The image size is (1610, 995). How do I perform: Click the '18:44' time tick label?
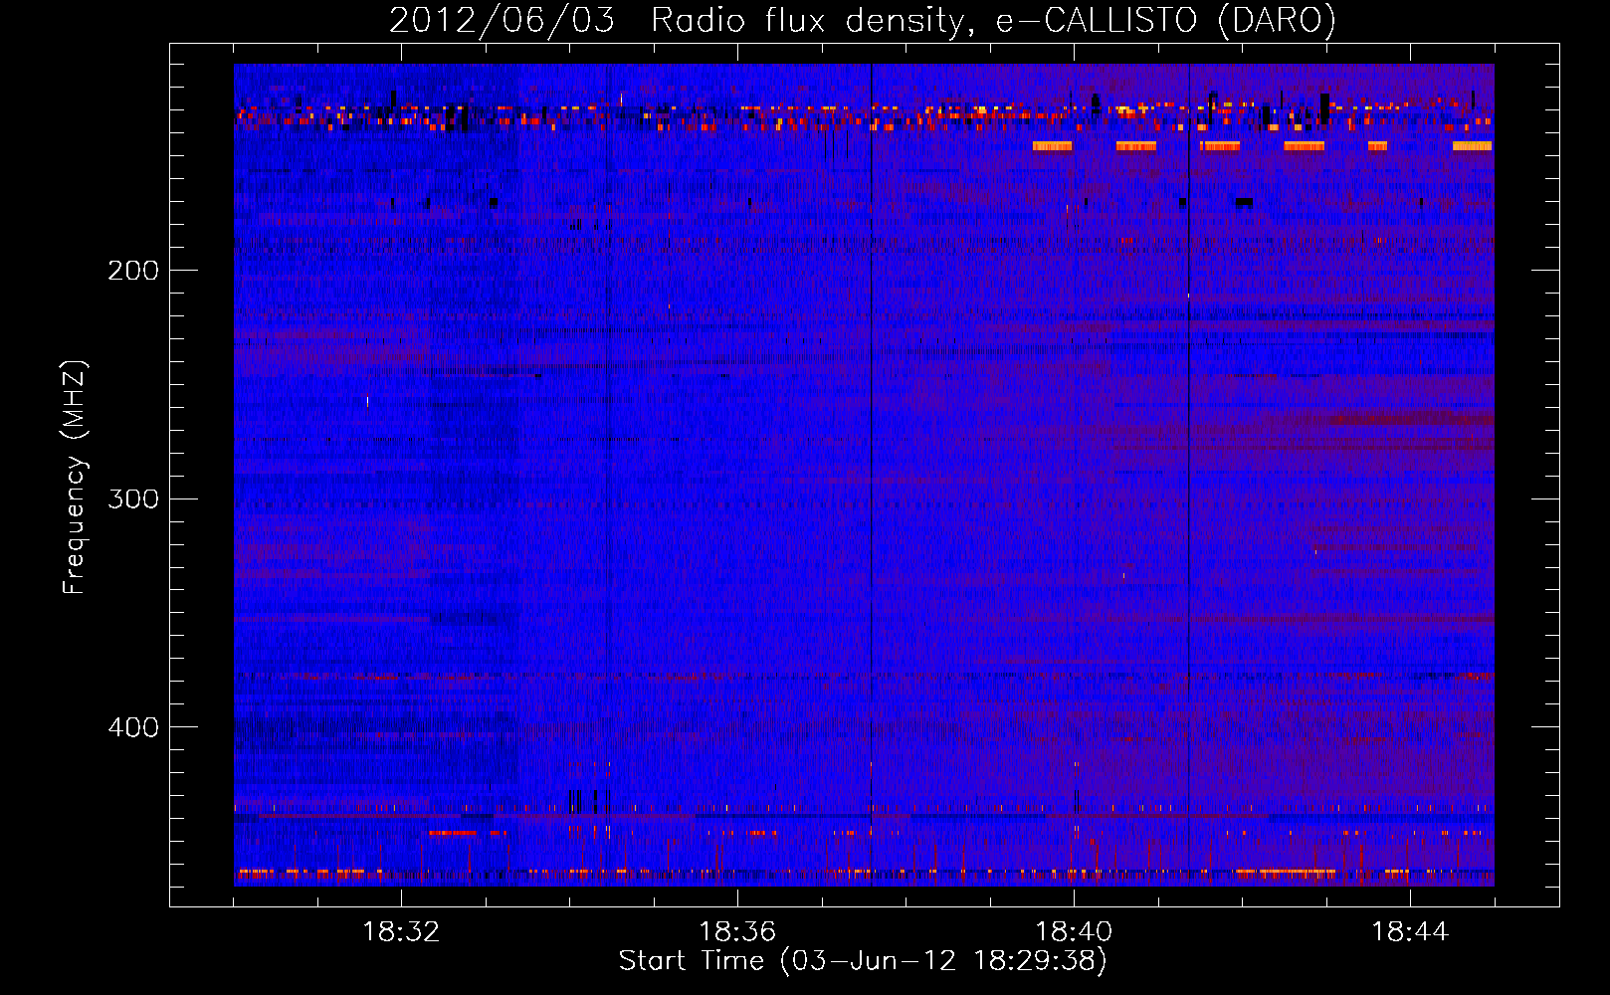pos(1410,932)
